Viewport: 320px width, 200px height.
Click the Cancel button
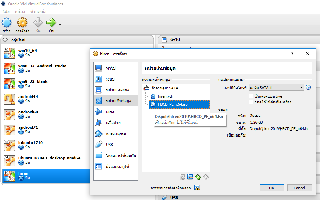click(299, 188)
